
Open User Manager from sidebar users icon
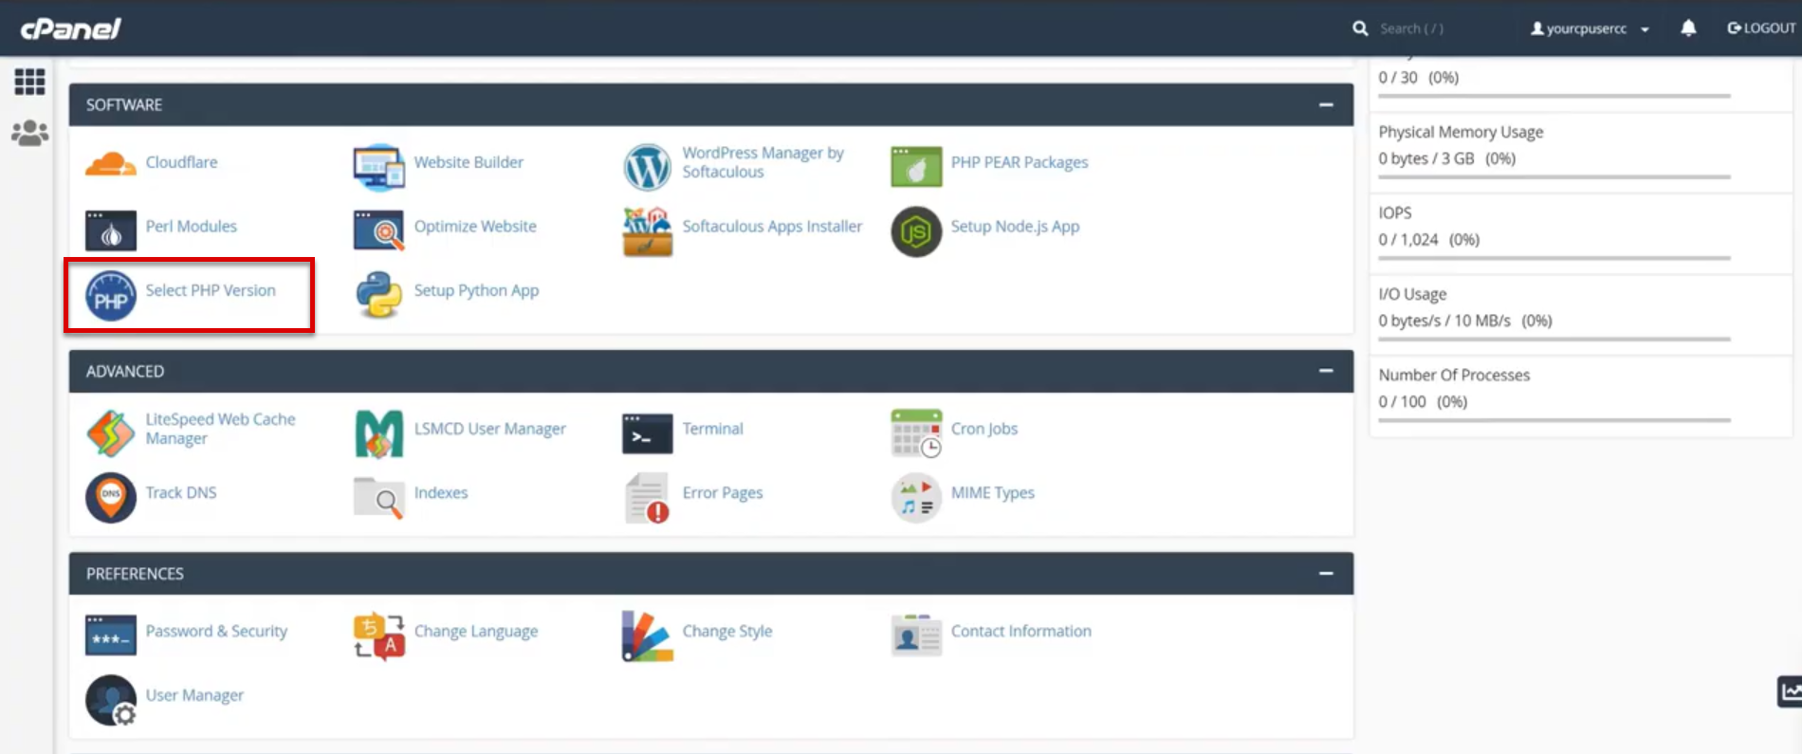29,133
